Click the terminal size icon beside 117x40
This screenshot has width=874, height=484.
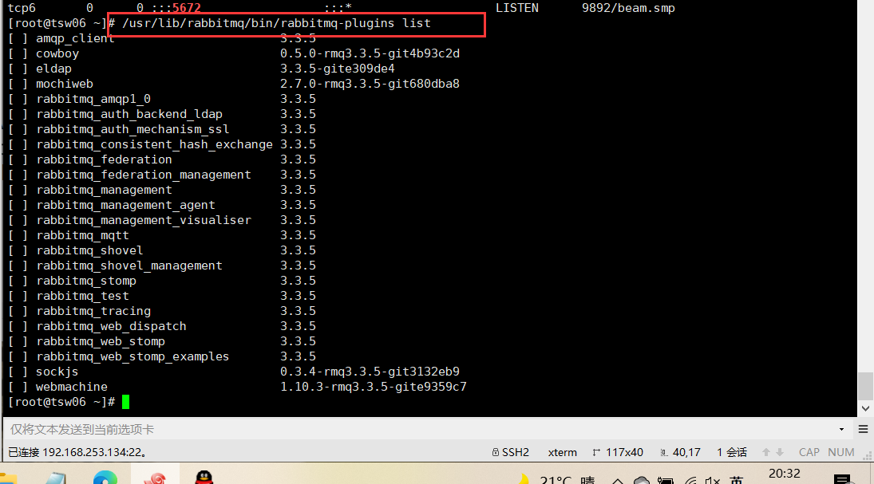tap(596, 452)
